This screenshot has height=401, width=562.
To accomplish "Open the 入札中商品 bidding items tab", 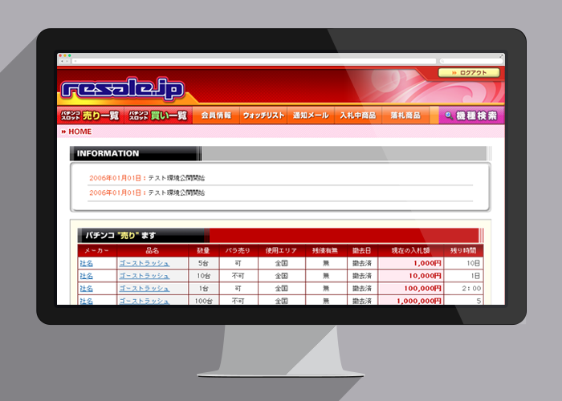I will 358,115.
